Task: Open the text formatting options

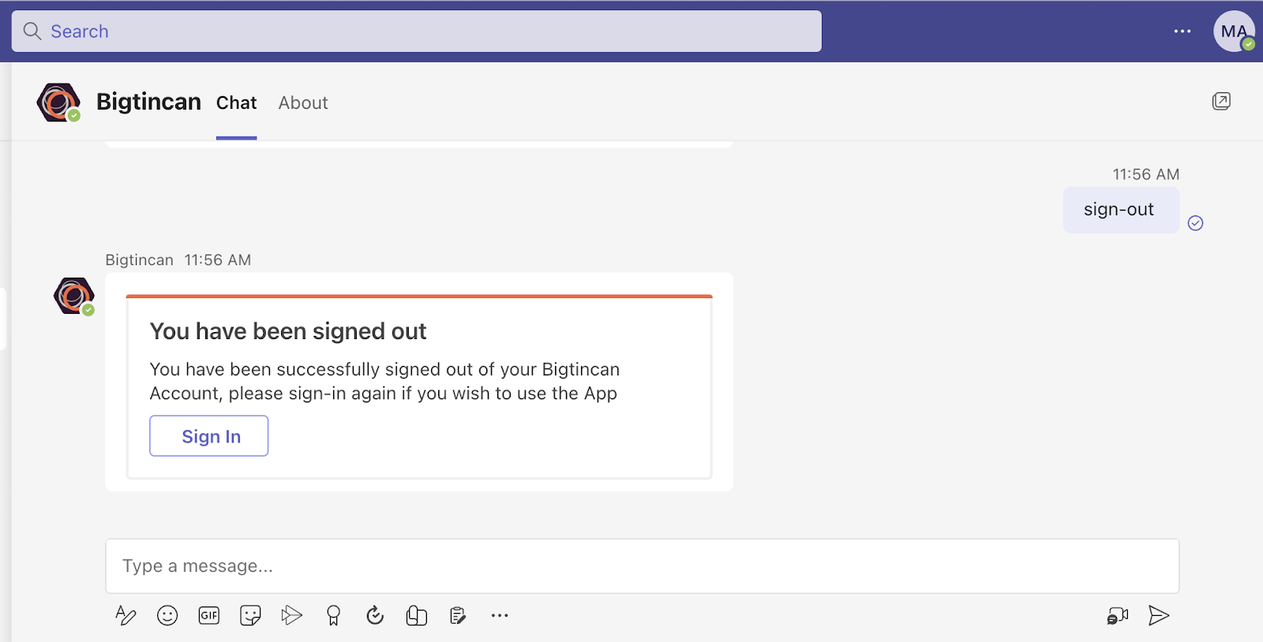Action: pyautogui.click(x=126, y=615)
